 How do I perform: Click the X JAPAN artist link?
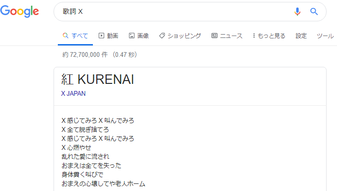click(73, 93)
